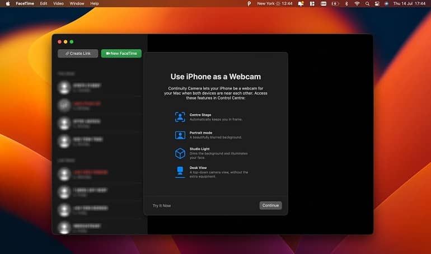Open the Video menu
Viewport: 431px width, 254px height.
(58, 3)
